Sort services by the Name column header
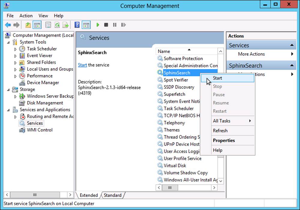 click(x=187, y=51)
